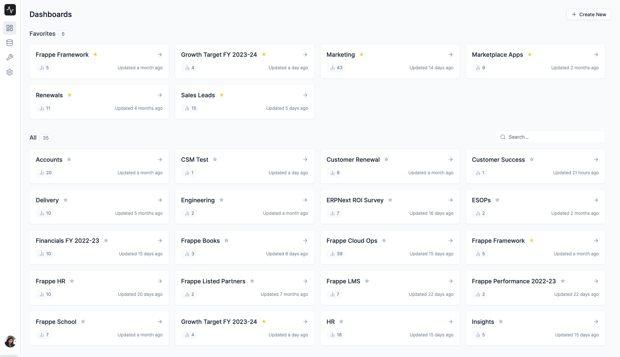The height and width of the screenshot is (357, 620).
Task: Click the profile avatar at bottom left
Action: click(x=10, y=341)
